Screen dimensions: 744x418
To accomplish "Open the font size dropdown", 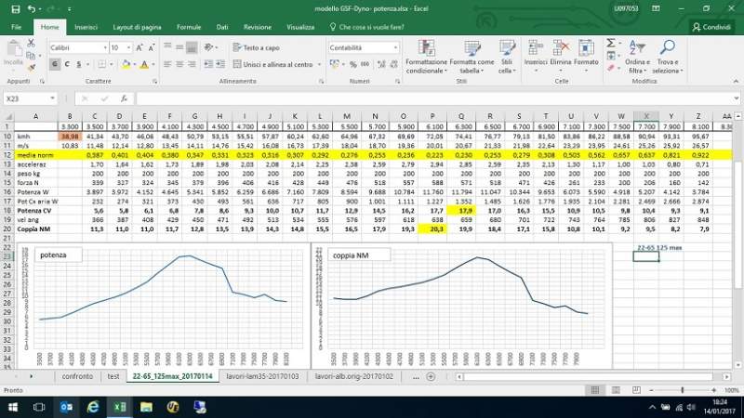I will [128, 48].
